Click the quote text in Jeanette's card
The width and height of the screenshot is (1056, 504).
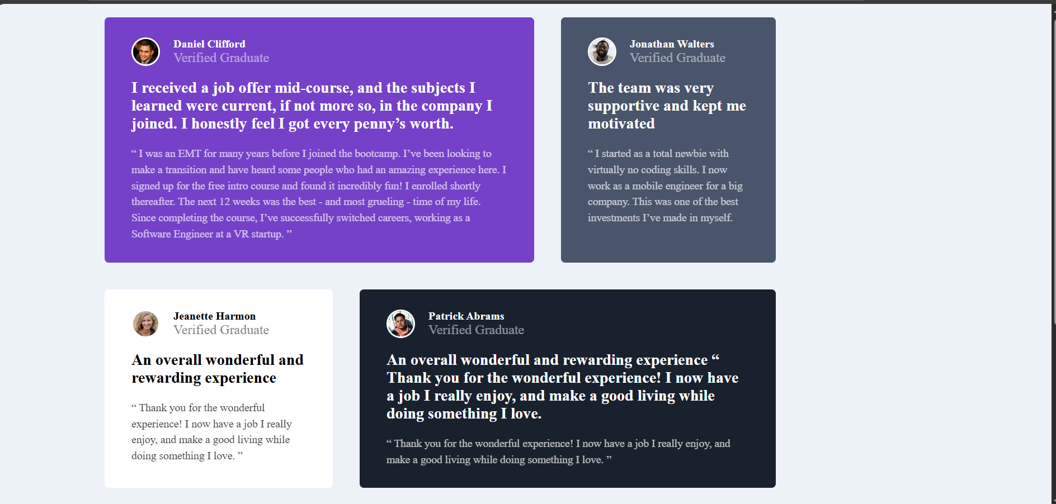click(212, 432)
